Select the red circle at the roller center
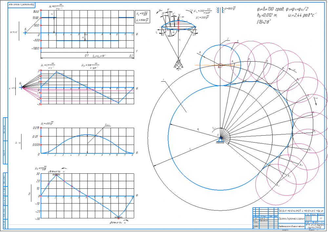328x232 pixels. click(220, 66)
